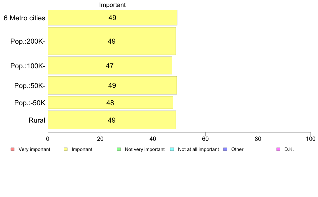Select the Rural bar

112,120
